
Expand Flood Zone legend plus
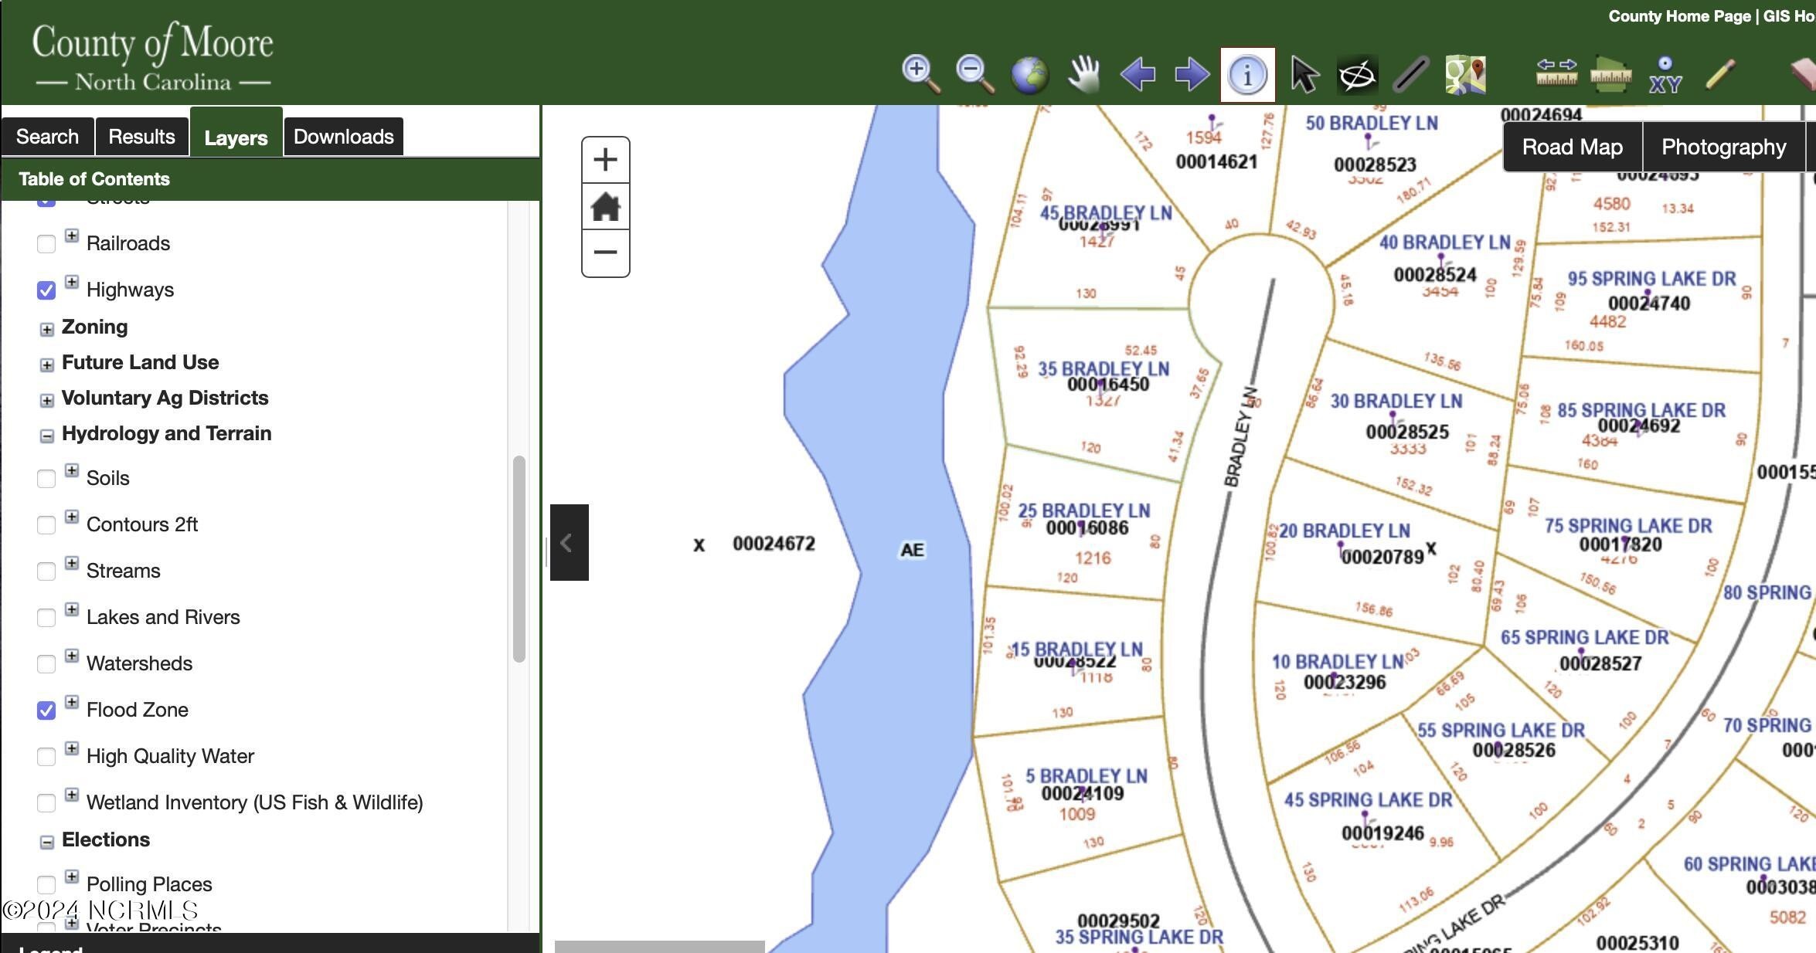pyautogui.click(x=72, y=702)
